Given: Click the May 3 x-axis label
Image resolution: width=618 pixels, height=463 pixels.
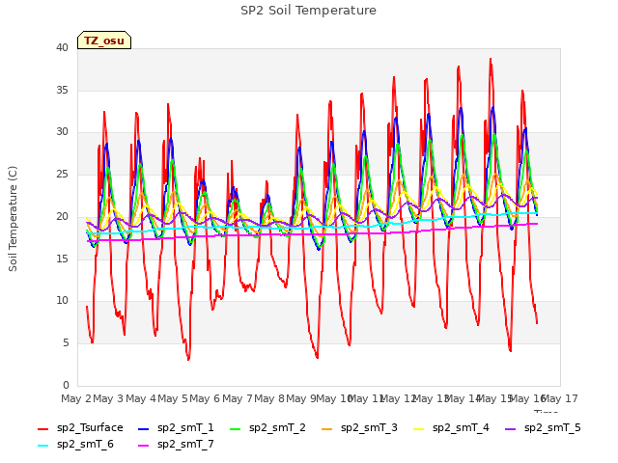Looking at the screenshot, I should click(108, 398).
